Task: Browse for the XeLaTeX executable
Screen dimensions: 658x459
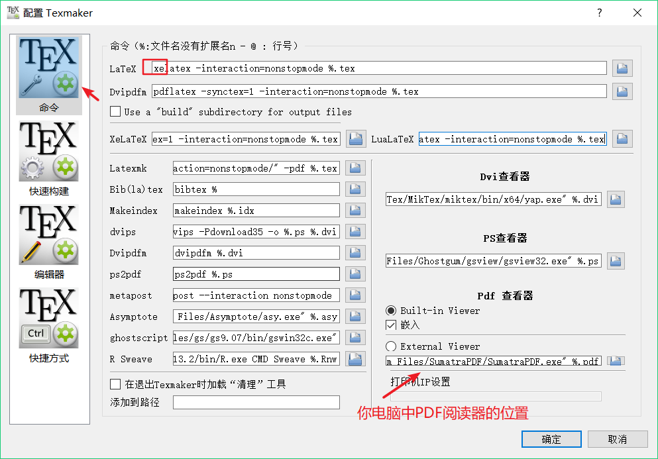Action: 356,139
